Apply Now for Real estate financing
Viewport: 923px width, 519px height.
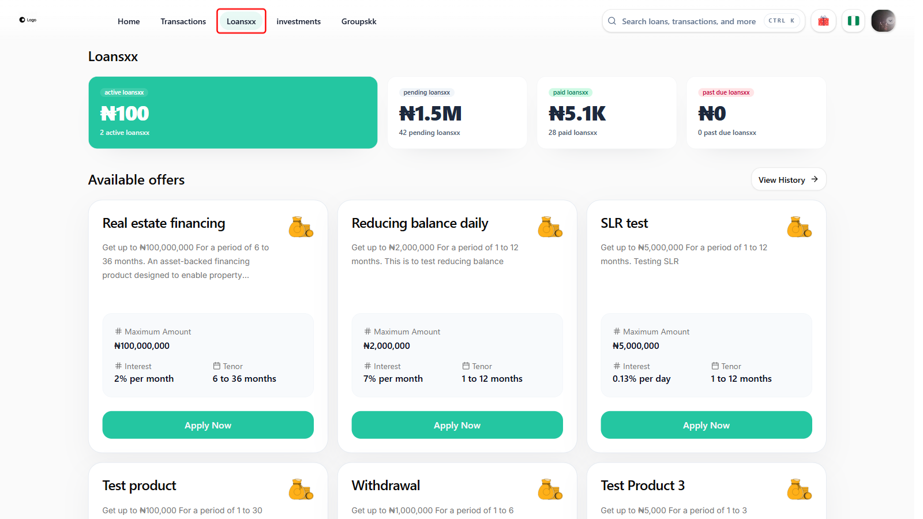tap(208, 425)
